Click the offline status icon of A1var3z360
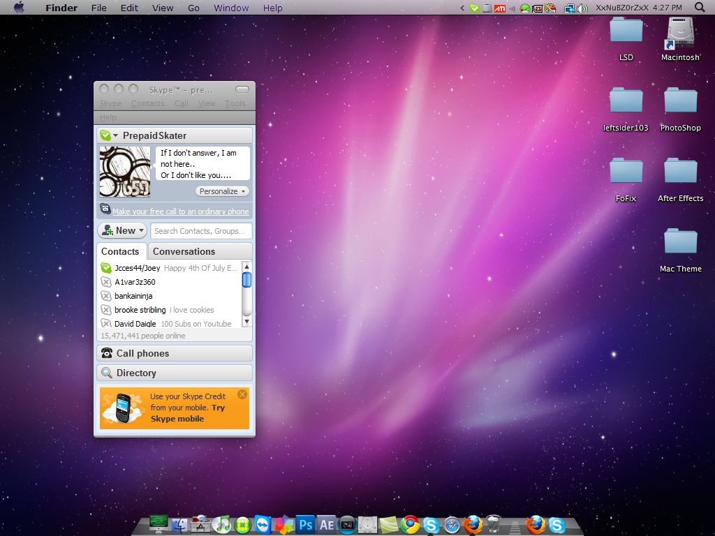The image size is (715, 536). pyautogui.click(x=106, y=282)
